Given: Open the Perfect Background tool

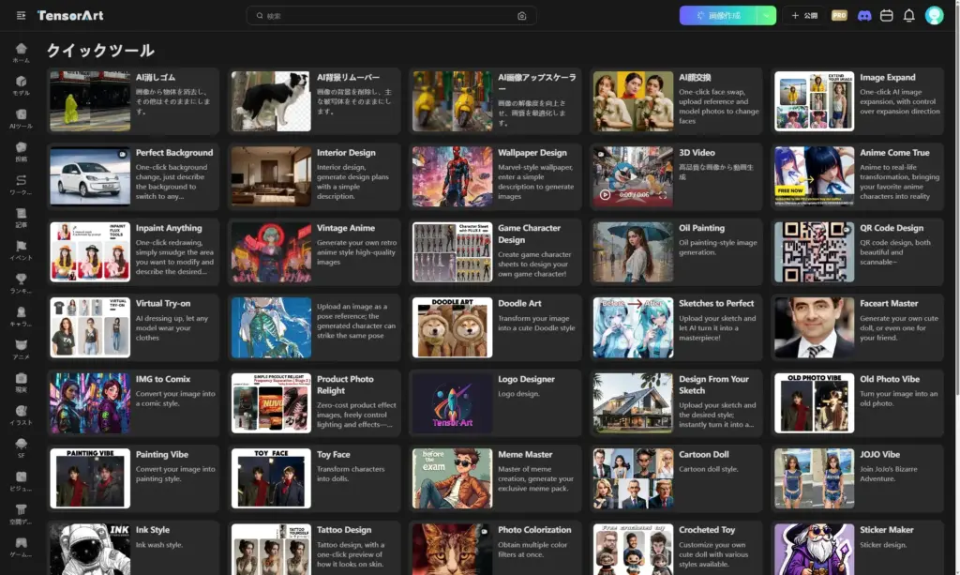Looking at the screenshot, I should (133, 176).
